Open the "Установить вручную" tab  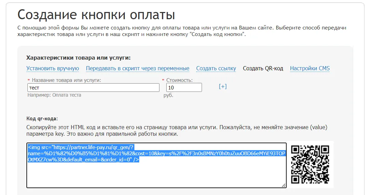[52, 68]
